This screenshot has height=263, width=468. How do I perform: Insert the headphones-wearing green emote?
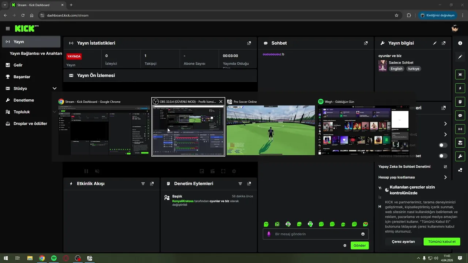coord(310,224)
